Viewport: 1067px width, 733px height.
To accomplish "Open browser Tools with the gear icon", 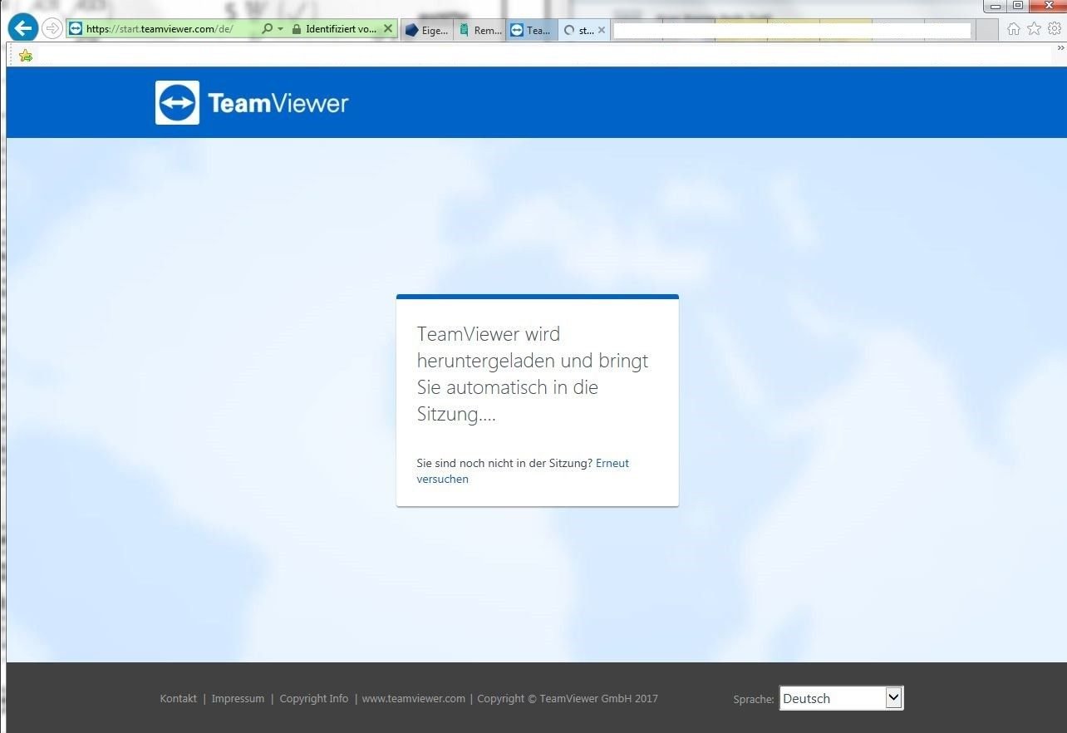I will (1054, 29).
